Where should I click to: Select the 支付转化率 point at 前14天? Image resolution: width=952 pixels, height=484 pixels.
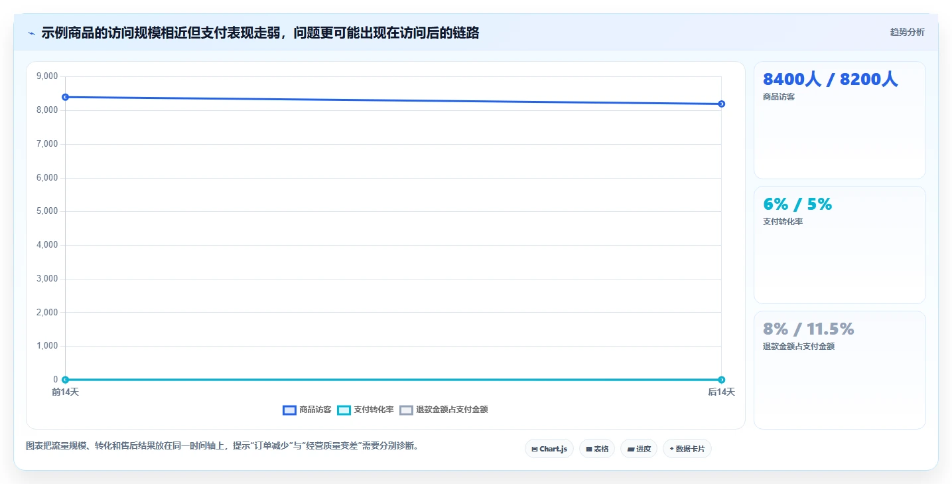(x=65, y=380)
